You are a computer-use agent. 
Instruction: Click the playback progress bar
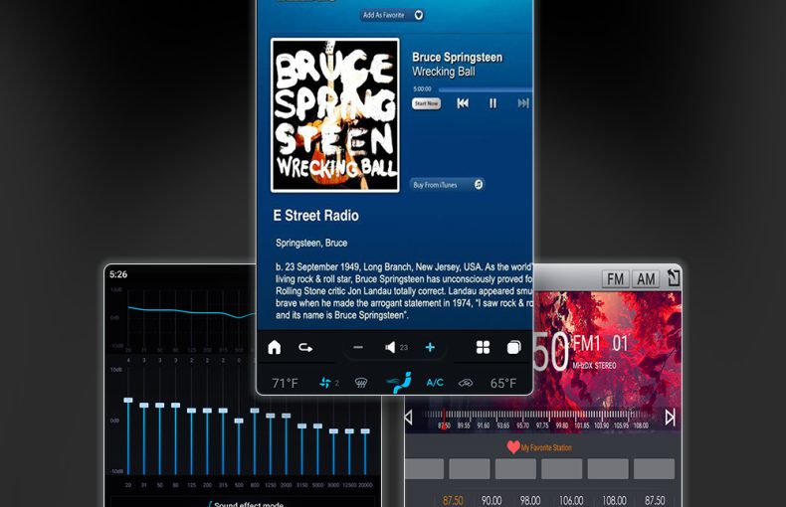486,89
